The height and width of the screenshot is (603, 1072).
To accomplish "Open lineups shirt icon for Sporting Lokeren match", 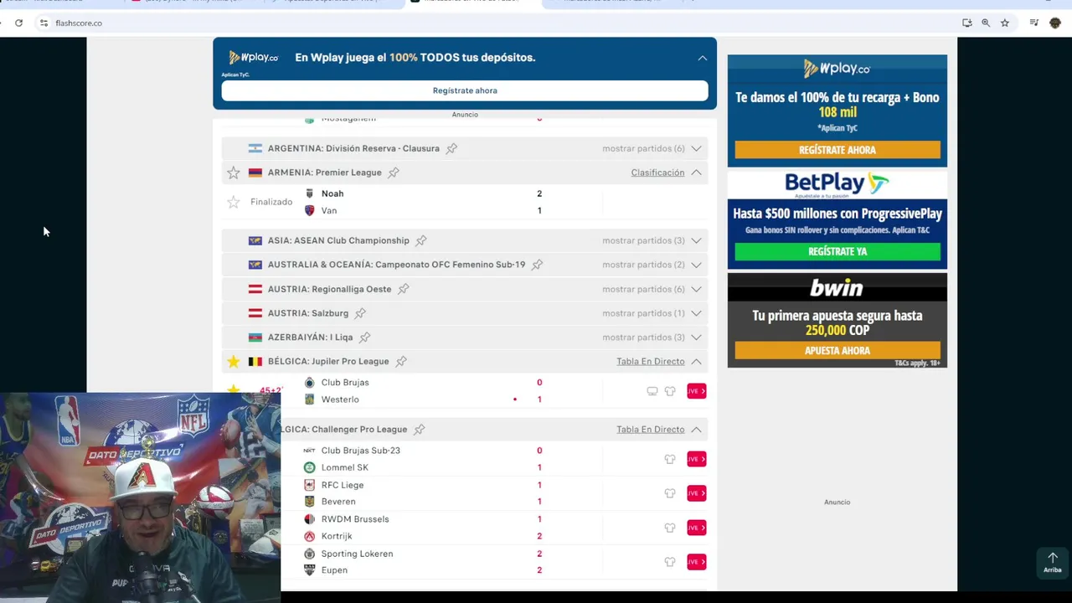I will tap(670, 562).
